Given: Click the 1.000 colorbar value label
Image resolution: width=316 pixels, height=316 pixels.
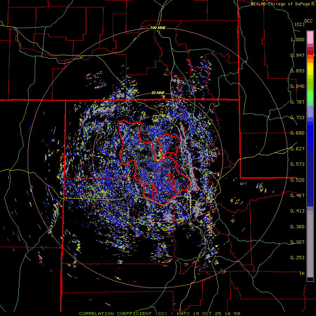Looking at the screenshot, I should pyautogui.click(x=297, y=39).
